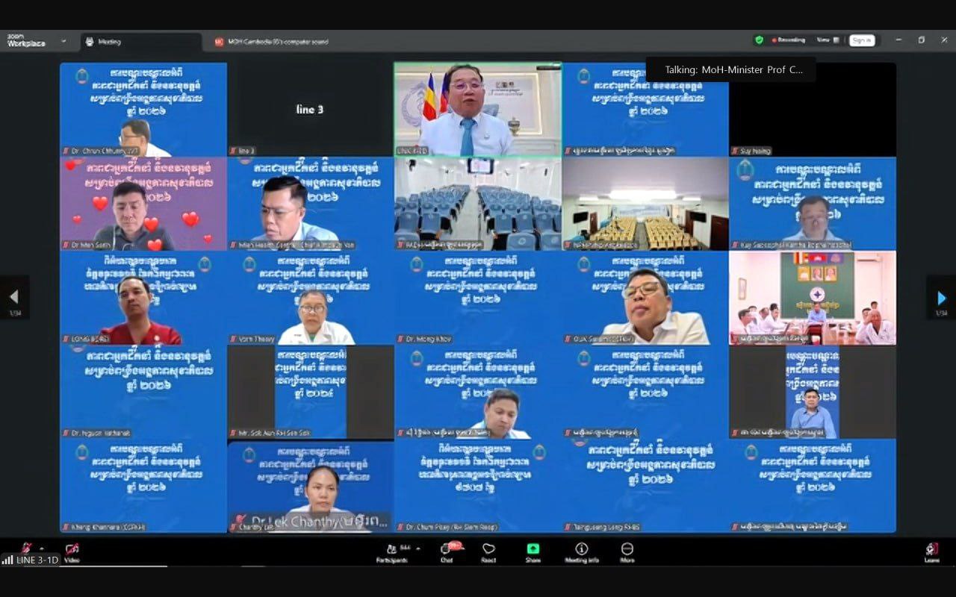The height and width of the screenshot is (597, 956).
Task: Open the Participants panel
Action: (x=391, y=551)
